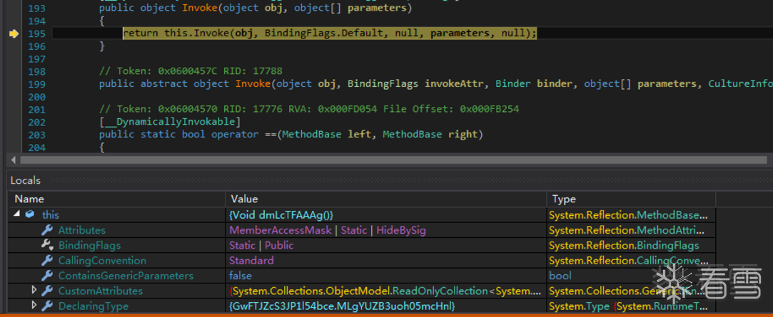
Task: Click line number 203 in the gutter
Action: pyautogui.click(x=36, y=135)
